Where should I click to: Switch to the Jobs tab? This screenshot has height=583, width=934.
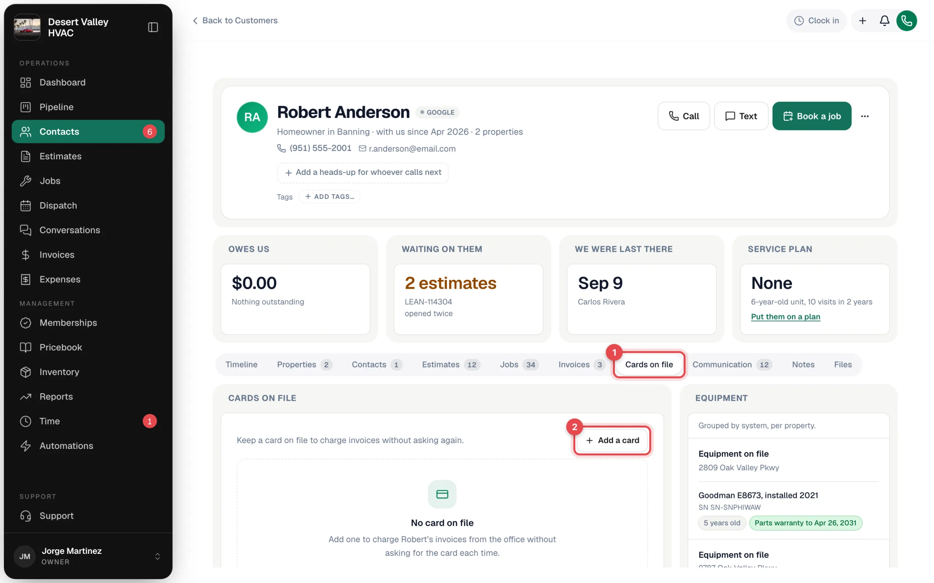[519, 365]
